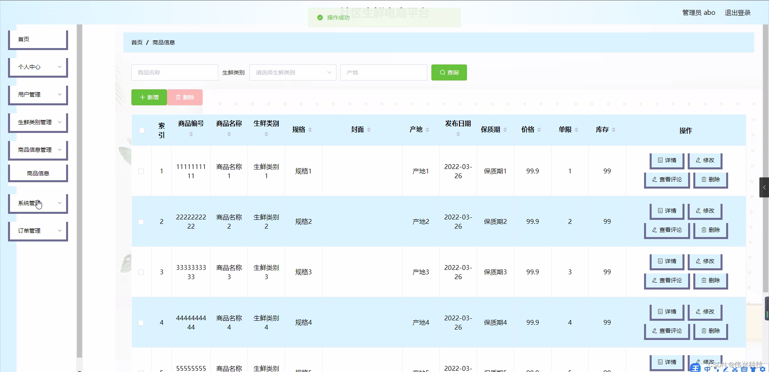
Task: Sort by 价格 column sort arrows
Action: click(x=539, y=130)
